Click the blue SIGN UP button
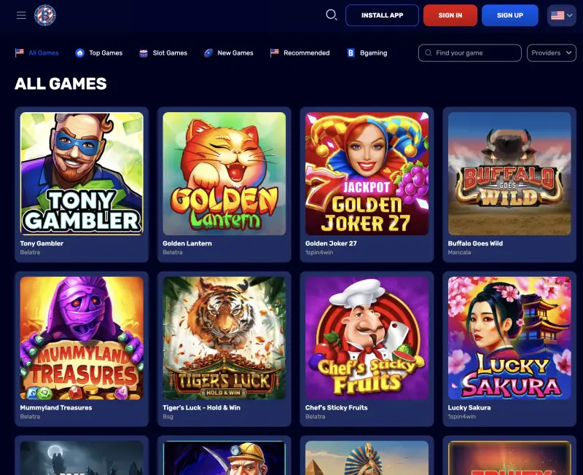 tap(509, 15)
